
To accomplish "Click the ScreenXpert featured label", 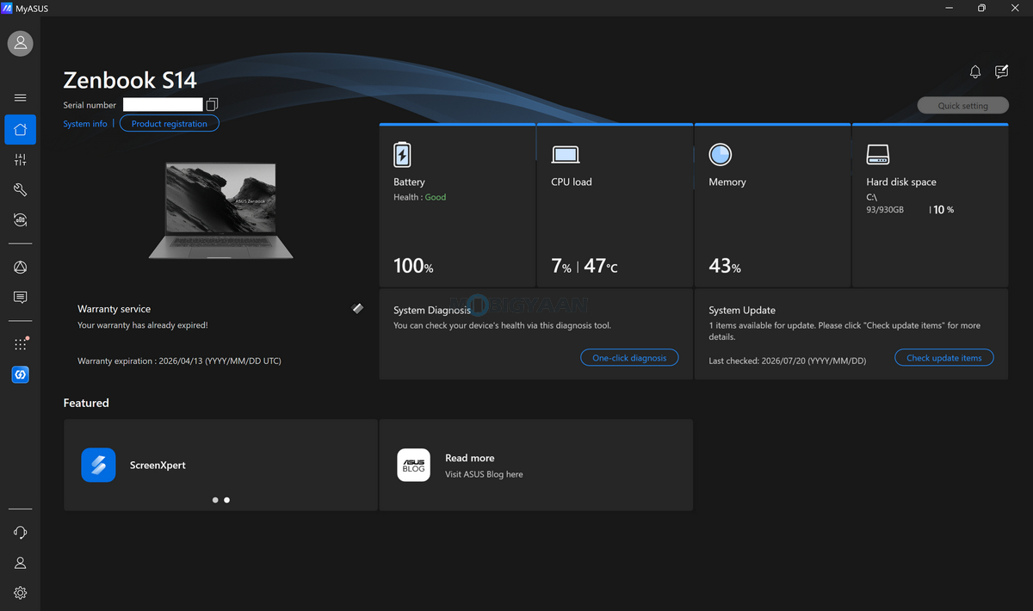I will 158,466.
